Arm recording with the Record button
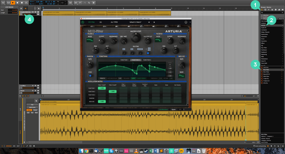The height and width of the screenshot is (154, 285). tap(22, 3)
